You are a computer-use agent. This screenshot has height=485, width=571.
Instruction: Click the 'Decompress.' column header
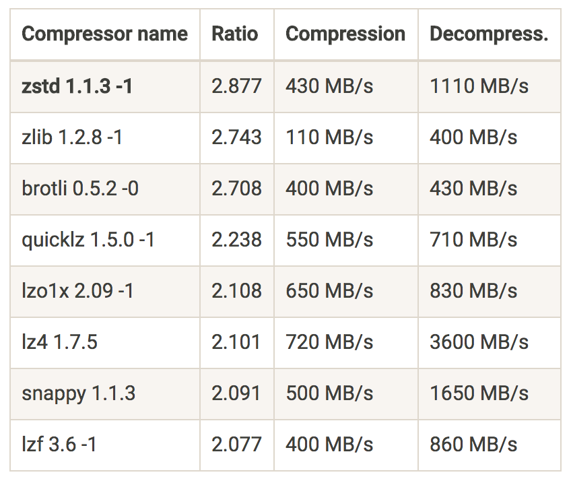tap(489, 34)
